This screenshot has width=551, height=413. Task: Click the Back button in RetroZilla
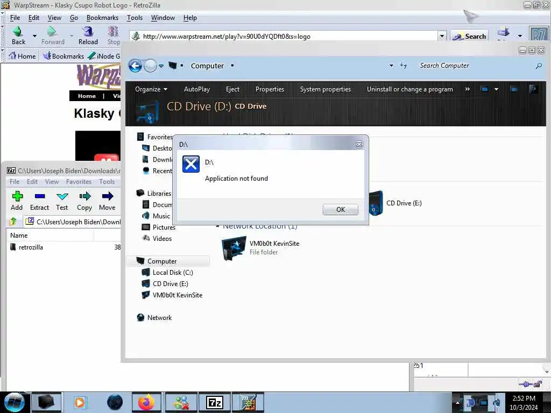[18, 35]
